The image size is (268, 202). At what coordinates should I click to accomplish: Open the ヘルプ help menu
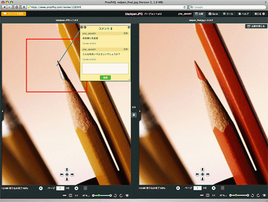click(243, 14)
